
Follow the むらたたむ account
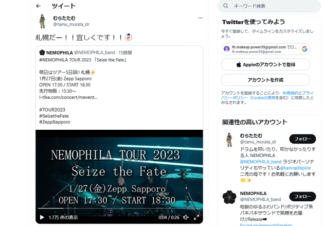pyautogui.click(x=302, y=139)
